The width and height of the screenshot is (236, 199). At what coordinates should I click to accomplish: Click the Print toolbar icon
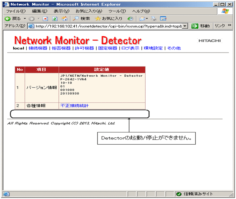click(x=154, y=19)
